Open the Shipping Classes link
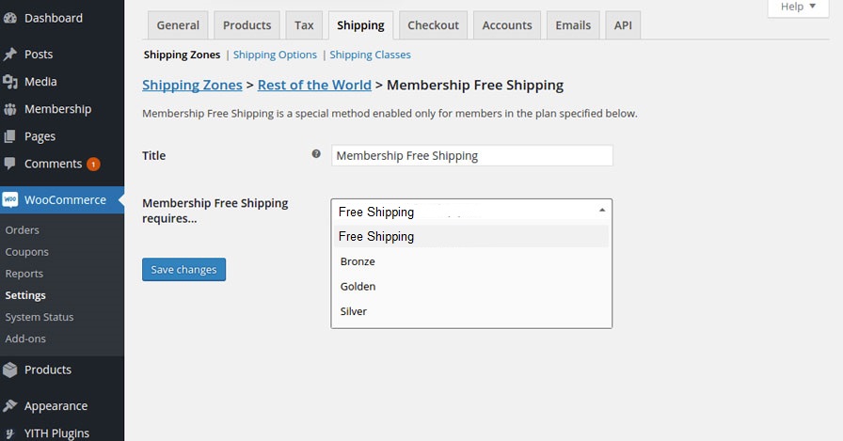The height and width of the screenshot is (441, 843). tap(370, 55)
